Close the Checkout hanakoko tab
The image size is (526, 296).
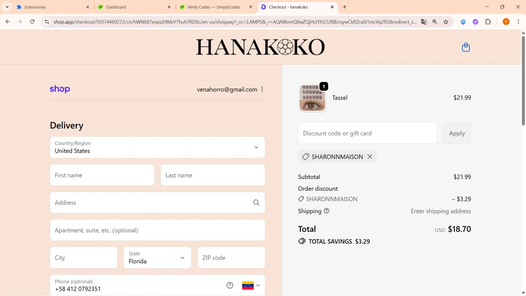coord(332,7)
